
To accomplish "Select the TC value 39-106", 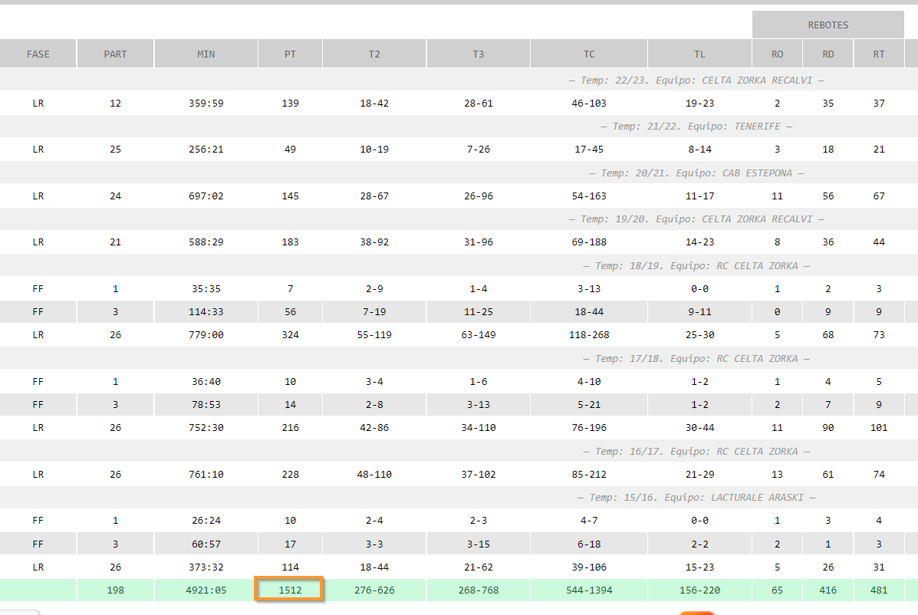I will 589,567.
